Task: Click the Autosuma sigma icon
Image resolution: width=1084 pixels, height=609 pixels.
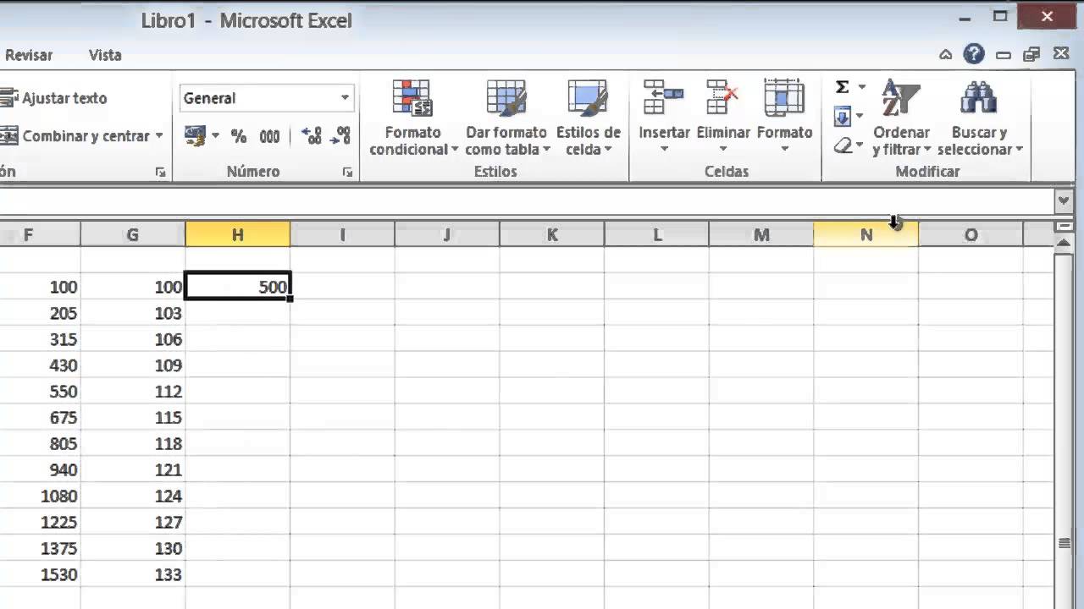Action: pos(843,87)
